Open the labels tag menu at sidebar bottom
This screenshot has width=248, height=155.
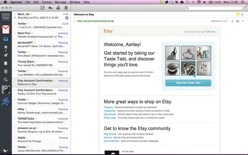point(6,151)
